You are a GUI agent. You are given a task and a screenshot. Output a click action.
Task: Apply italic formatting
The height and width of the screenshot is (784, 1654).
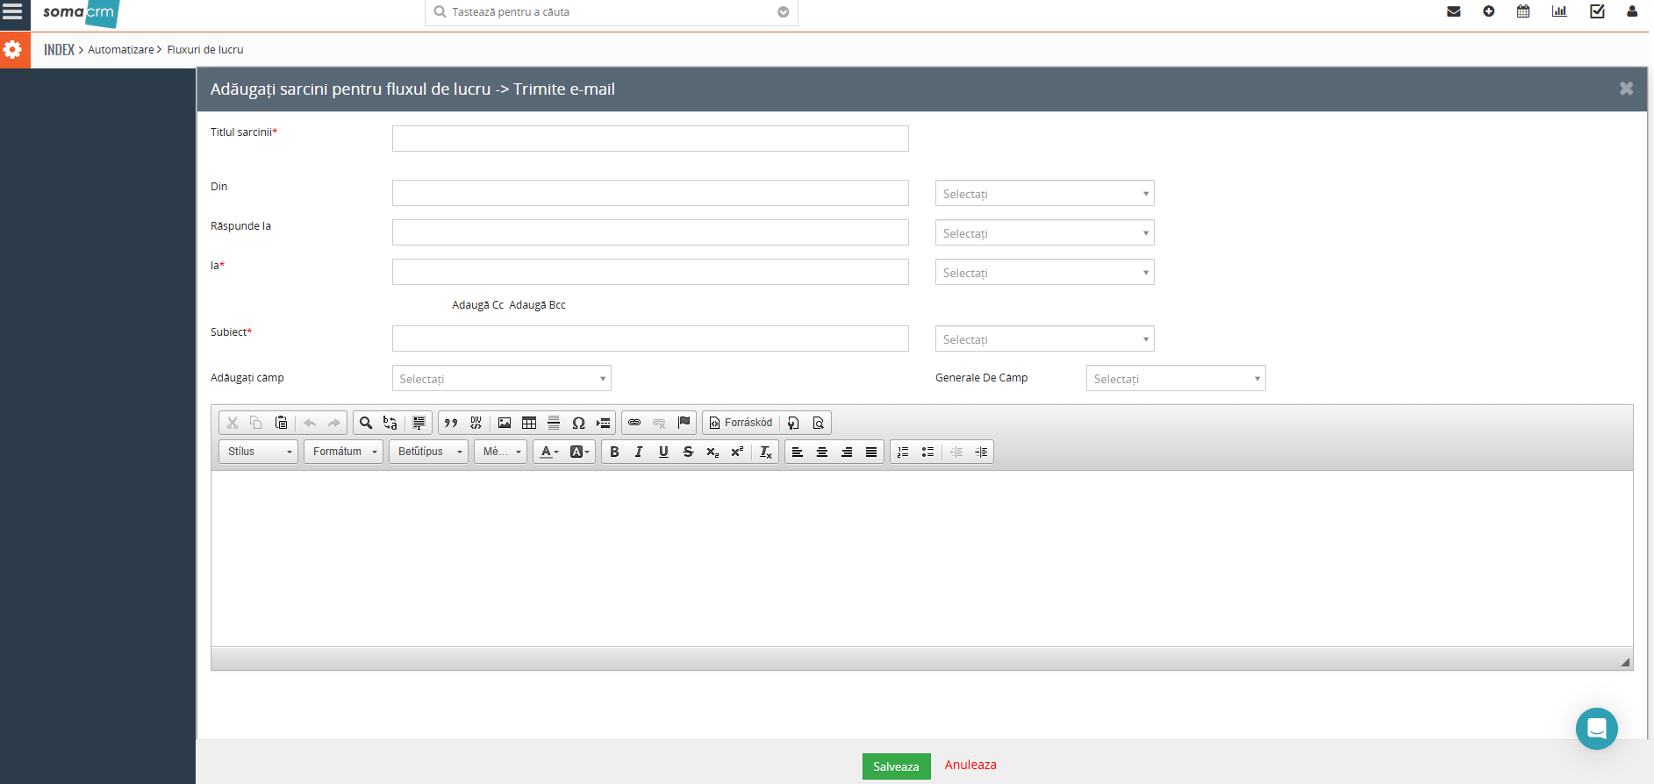point(639,452)
